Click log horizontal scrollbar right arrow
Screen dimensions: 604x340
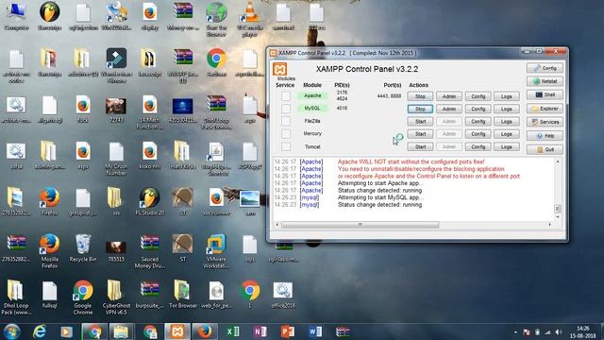click(x=549, y=225)
